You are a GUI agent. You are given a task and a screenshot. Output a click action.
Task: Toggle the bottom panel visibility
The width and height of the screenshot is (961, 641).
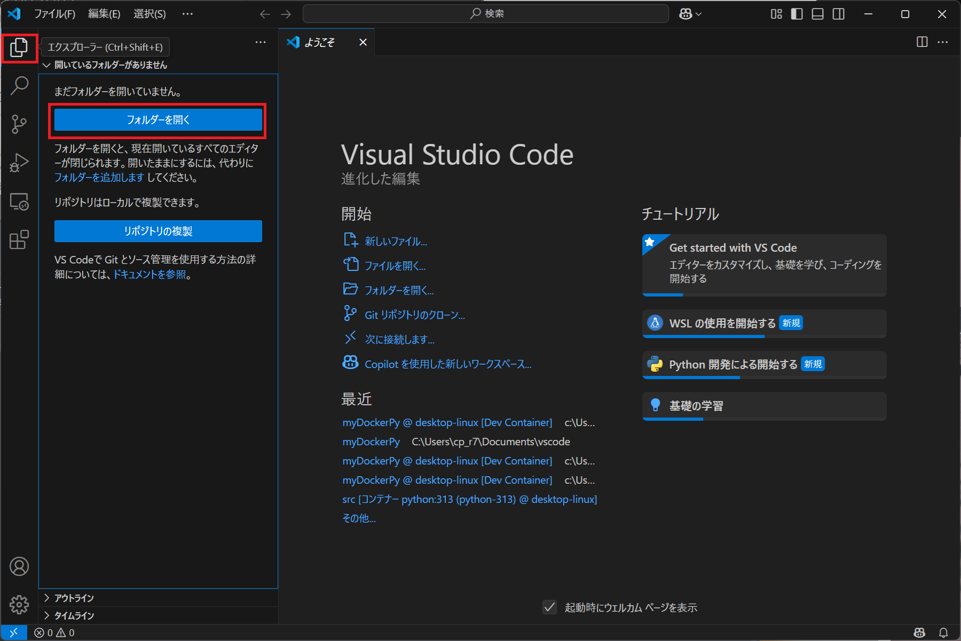pos(817,14)
